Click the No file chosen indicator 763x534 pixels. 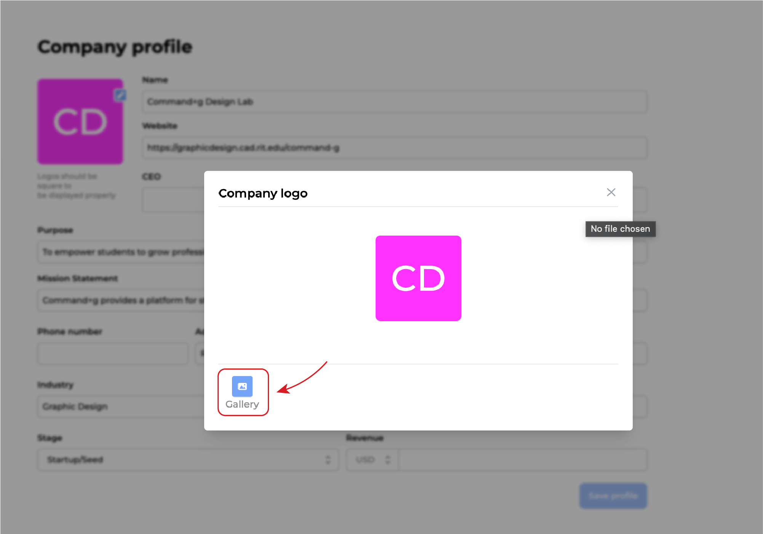(620, 229)
